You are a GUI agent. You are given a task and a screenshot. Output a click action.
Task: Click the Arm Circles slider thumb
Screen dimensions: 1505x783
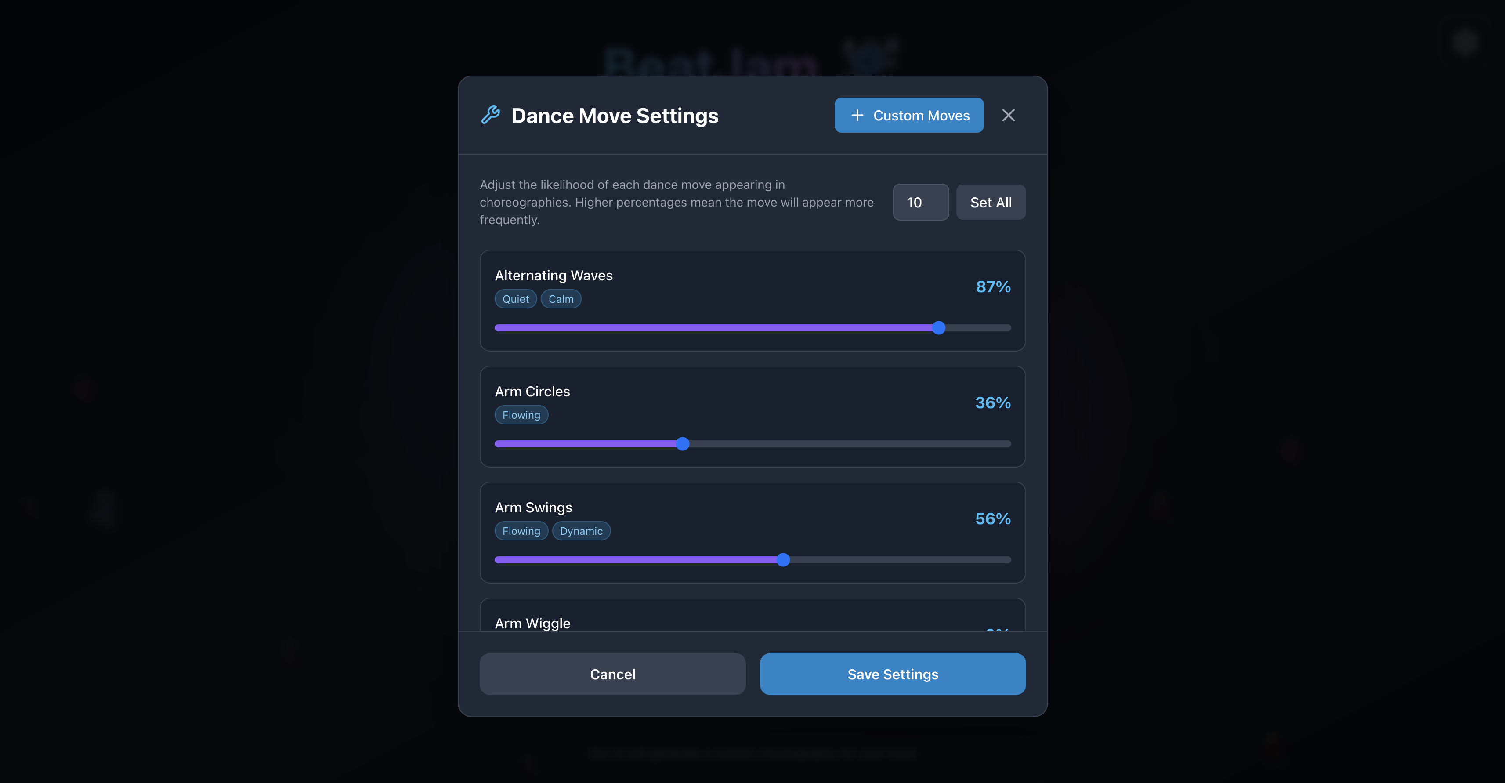(682, 443)
